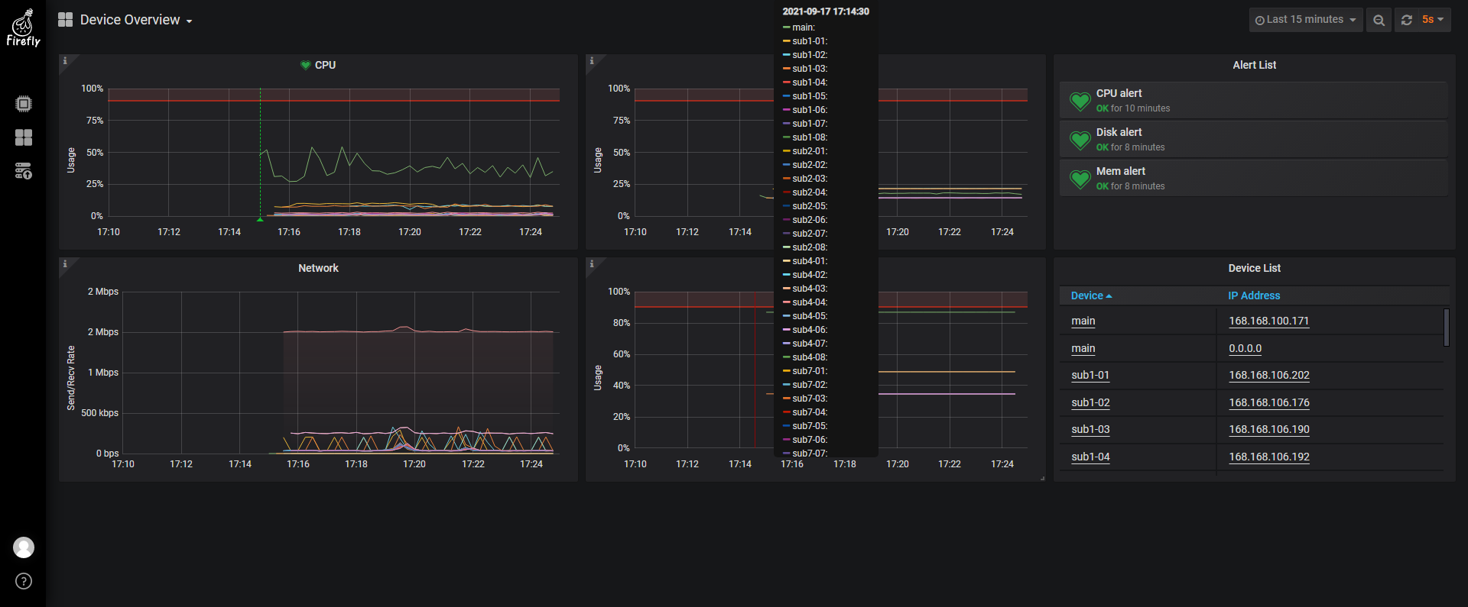The image size is (1468, 607).
Task: Open the Mem alert entry
Action: tap(1254, 179)
